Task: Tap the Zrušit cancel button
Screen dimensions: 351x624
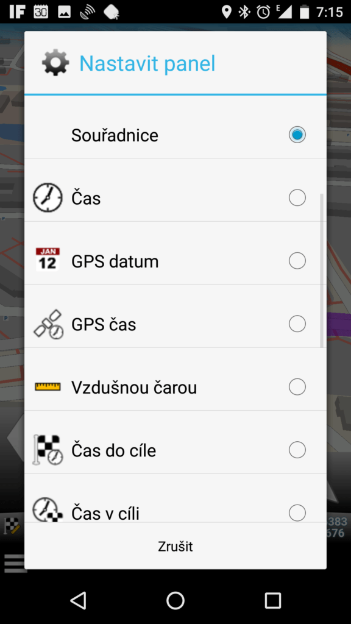Action: [x=175, y=546]
